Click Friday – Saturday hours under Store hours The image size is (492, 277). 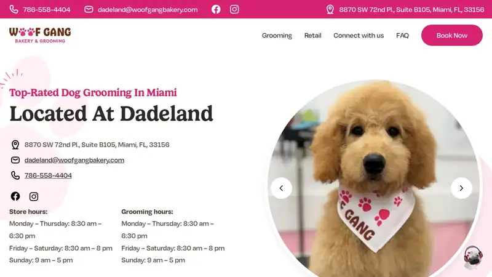(x=61, y=248)
